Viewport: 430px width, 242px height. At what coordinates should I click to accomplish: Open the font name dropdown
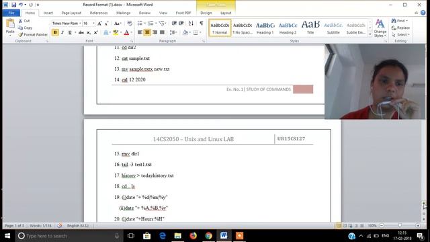point(80,24)
